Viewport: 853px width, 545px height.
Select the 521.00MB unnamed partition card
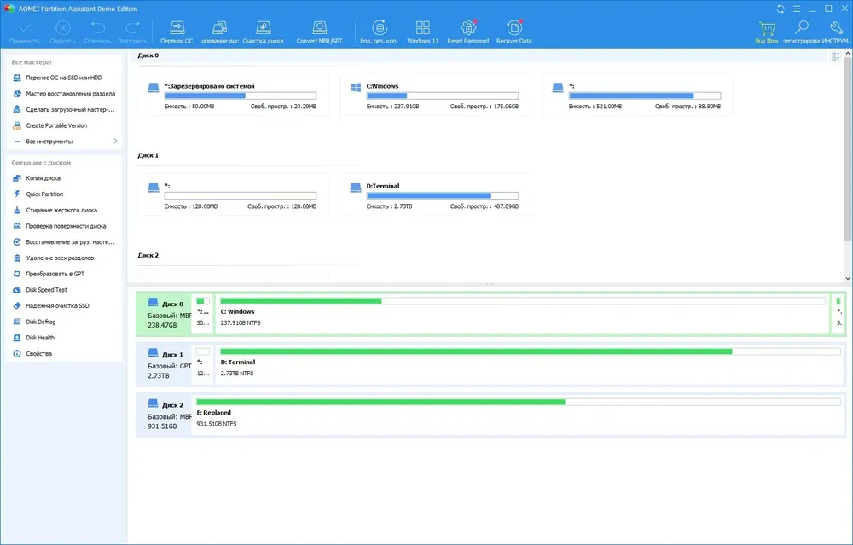click(x=637, y=96)
